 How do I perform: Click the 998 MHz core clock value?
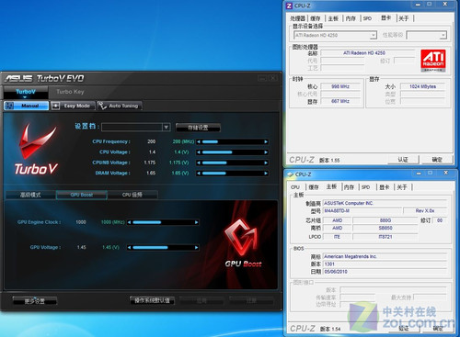coord(340,86)
